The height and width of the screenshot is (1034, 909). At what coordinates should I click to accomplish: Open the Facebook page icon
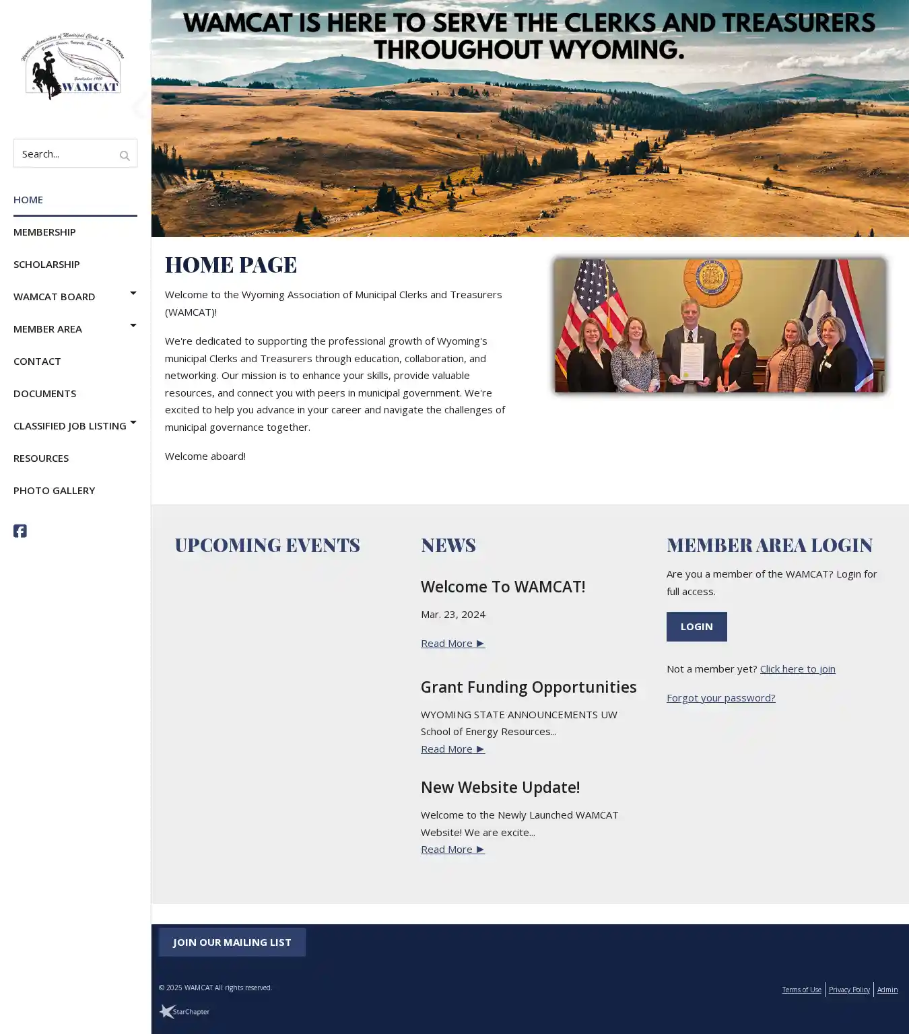(x=20, y=531)
